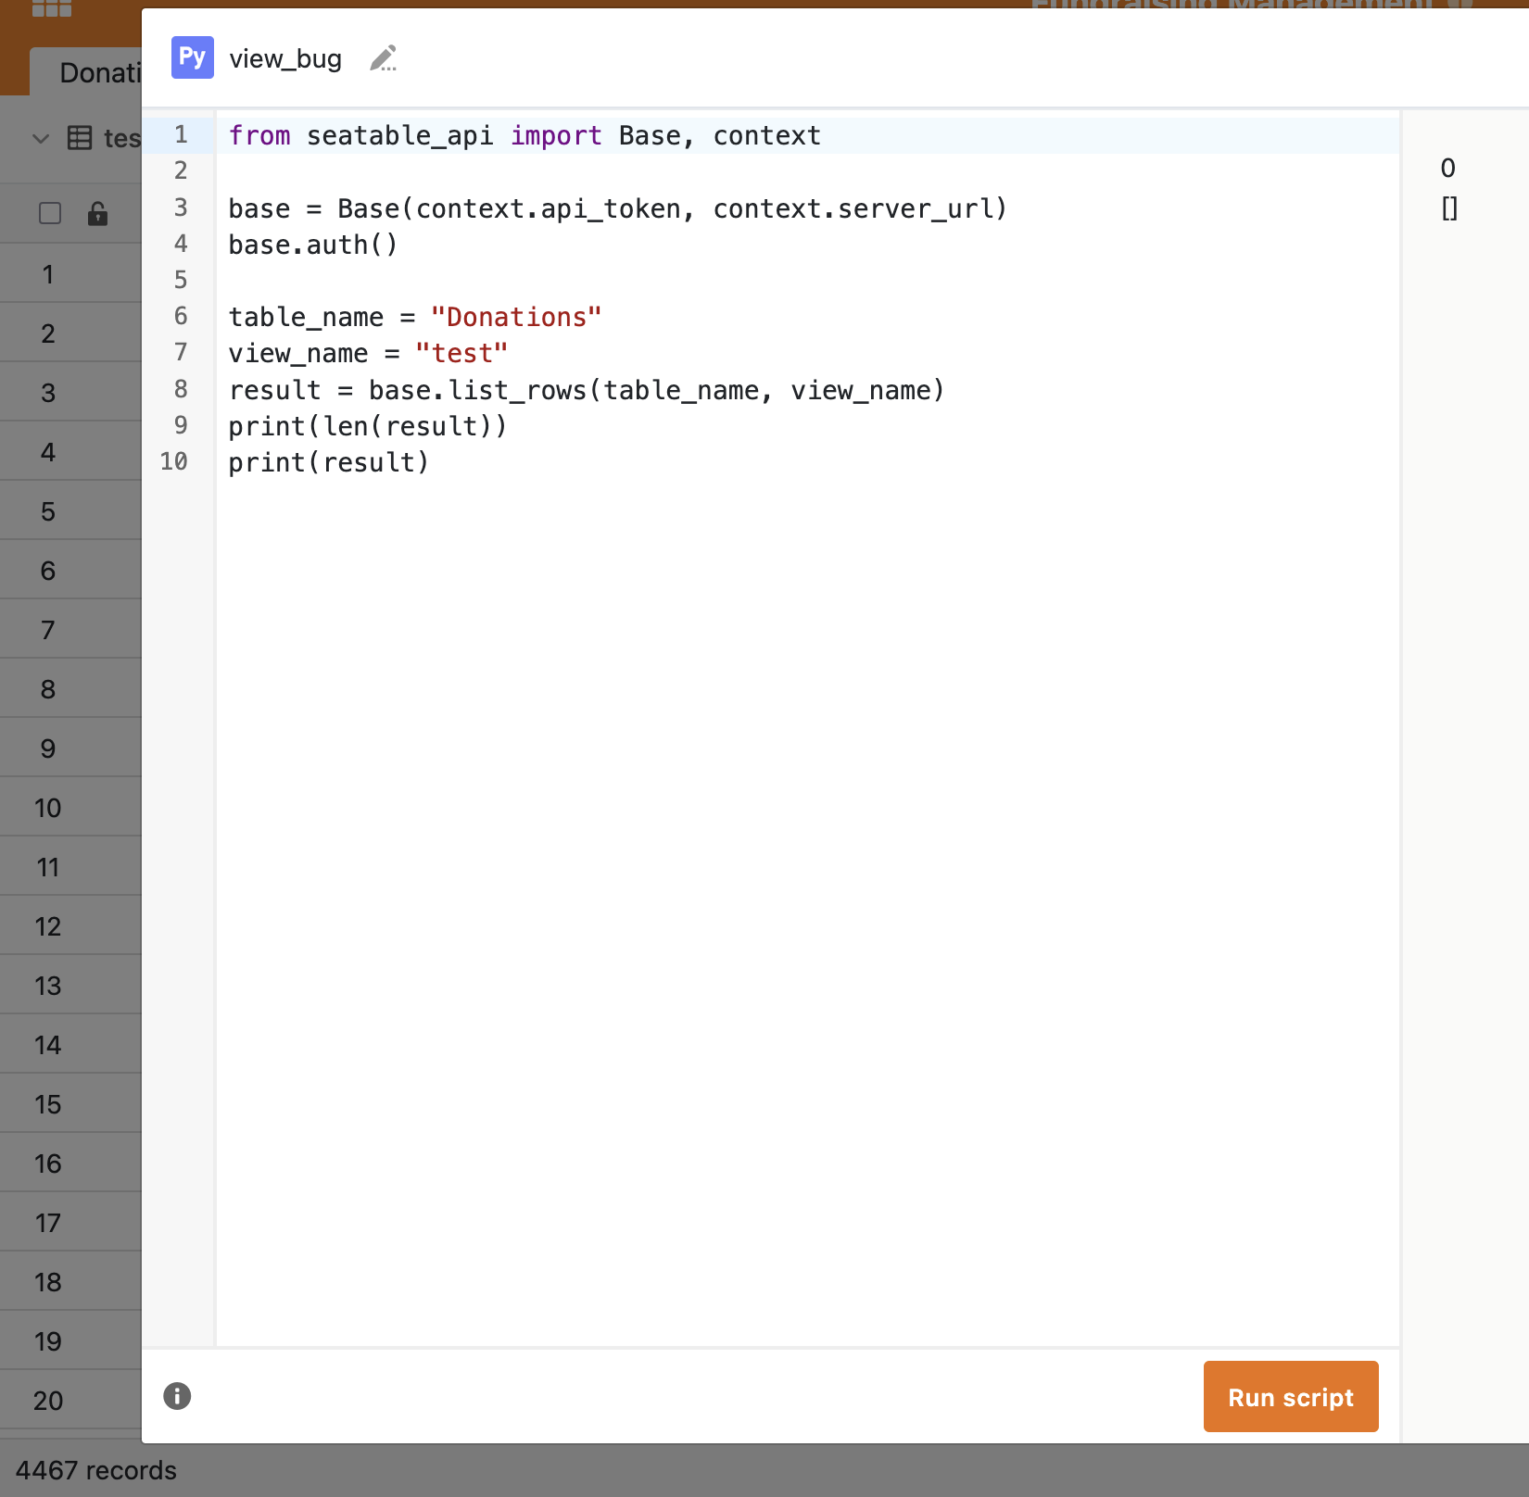Click line number 10 in the gutter
This screenshot has width=1529, height=1497.
(x=173, y=461)
